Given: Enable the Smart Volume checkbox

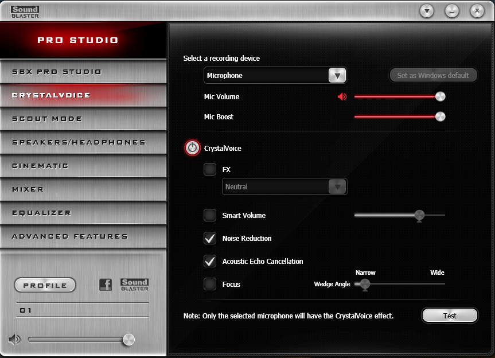Looking at the screenshot, I should click(210, 215).
